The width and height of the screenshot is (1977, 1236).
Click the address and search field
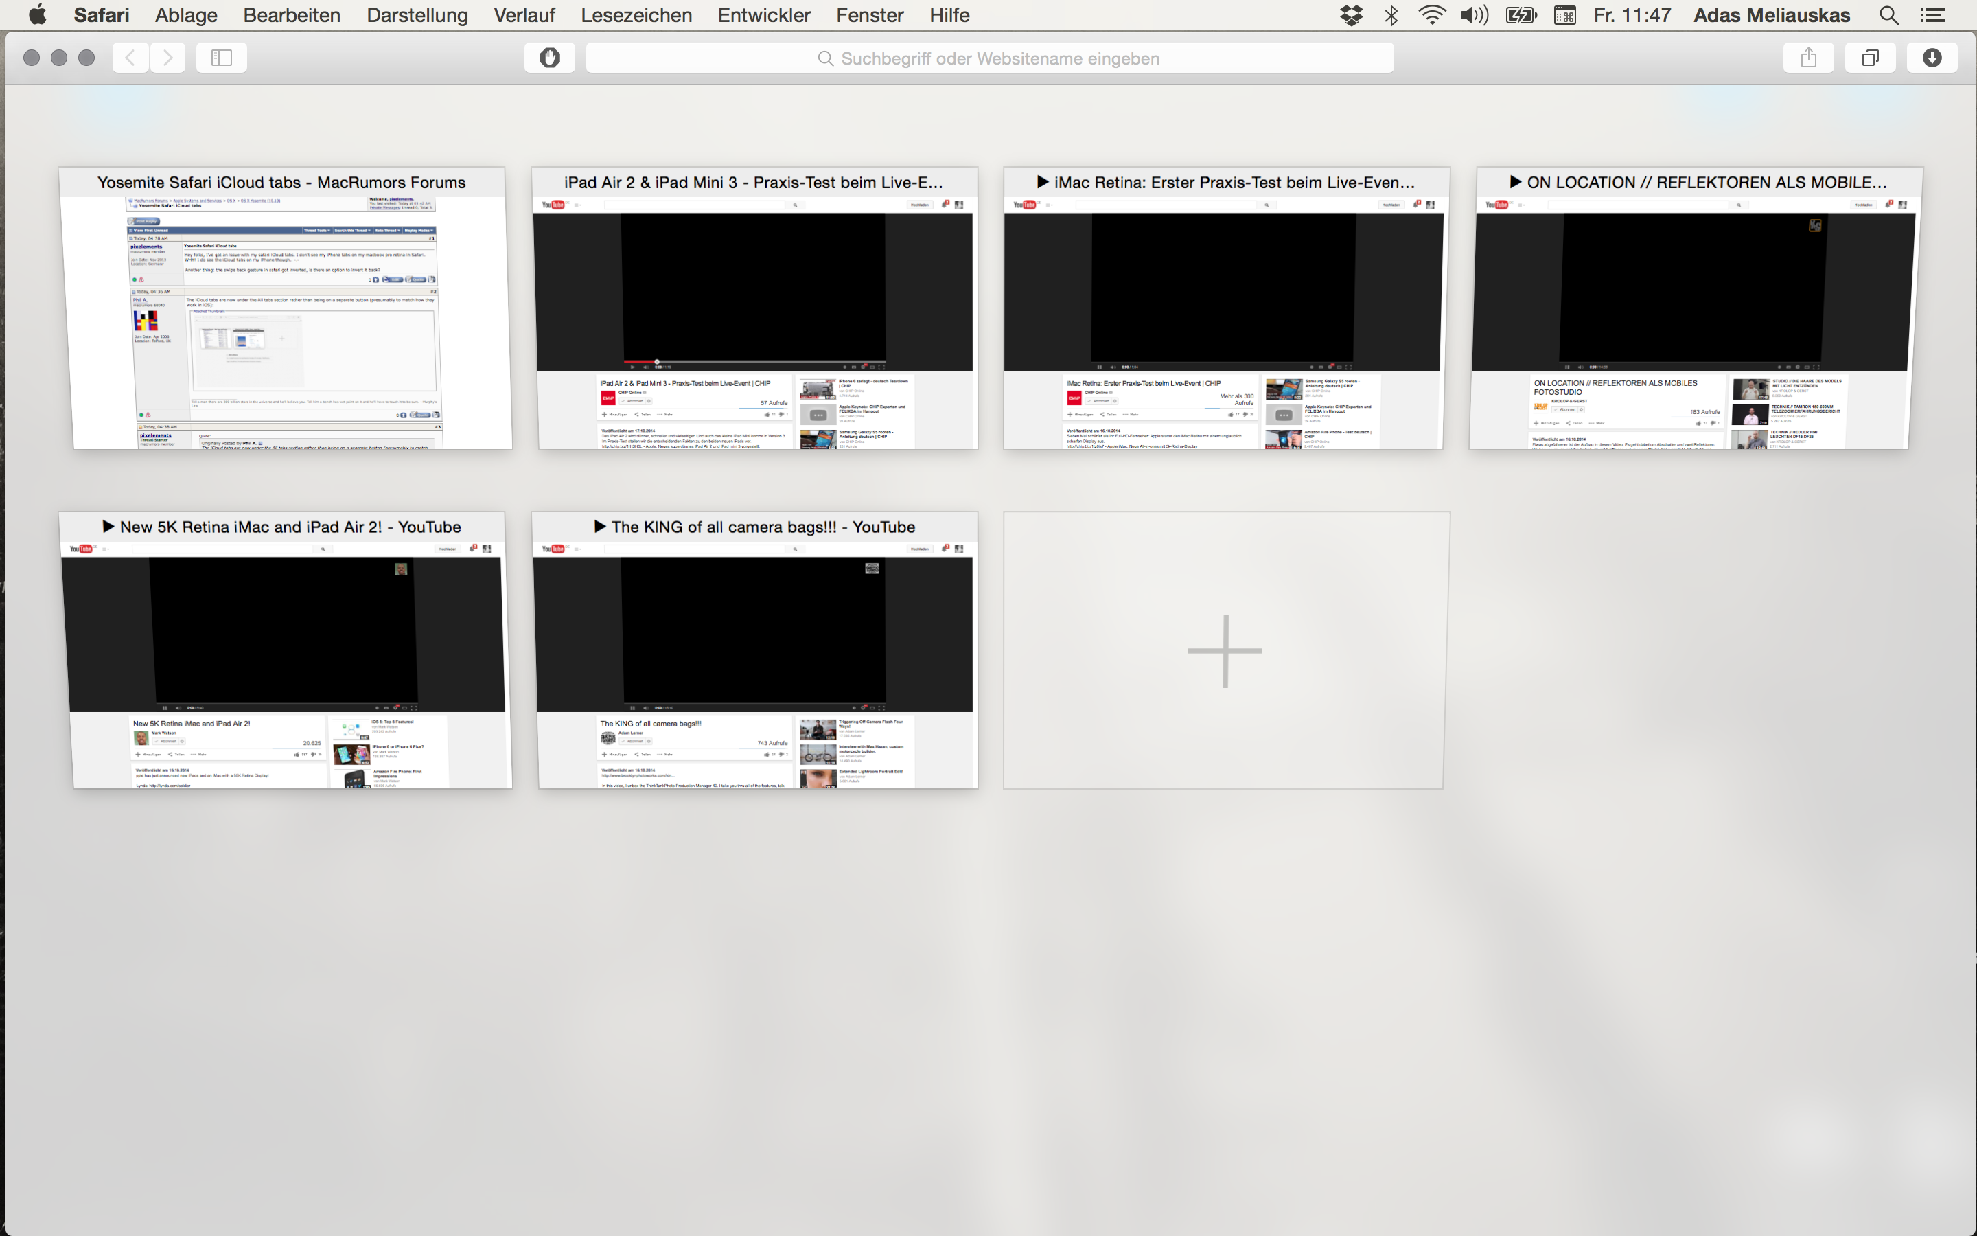pyautogui.click(x=989, y=58)
